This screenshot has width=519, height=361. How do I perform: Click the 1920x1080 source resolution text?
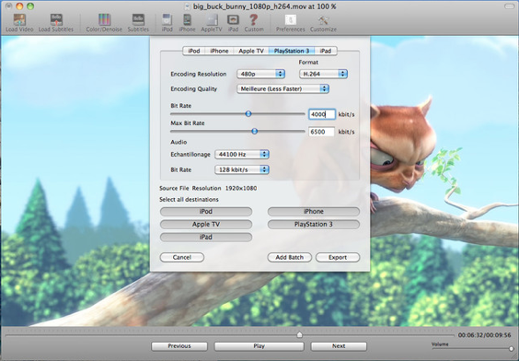(241, 188)
